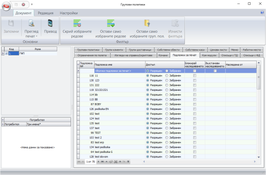Open the Изгледи на справки/скриптове tab
Screen dimensions: 266x175
click(133, 55)
